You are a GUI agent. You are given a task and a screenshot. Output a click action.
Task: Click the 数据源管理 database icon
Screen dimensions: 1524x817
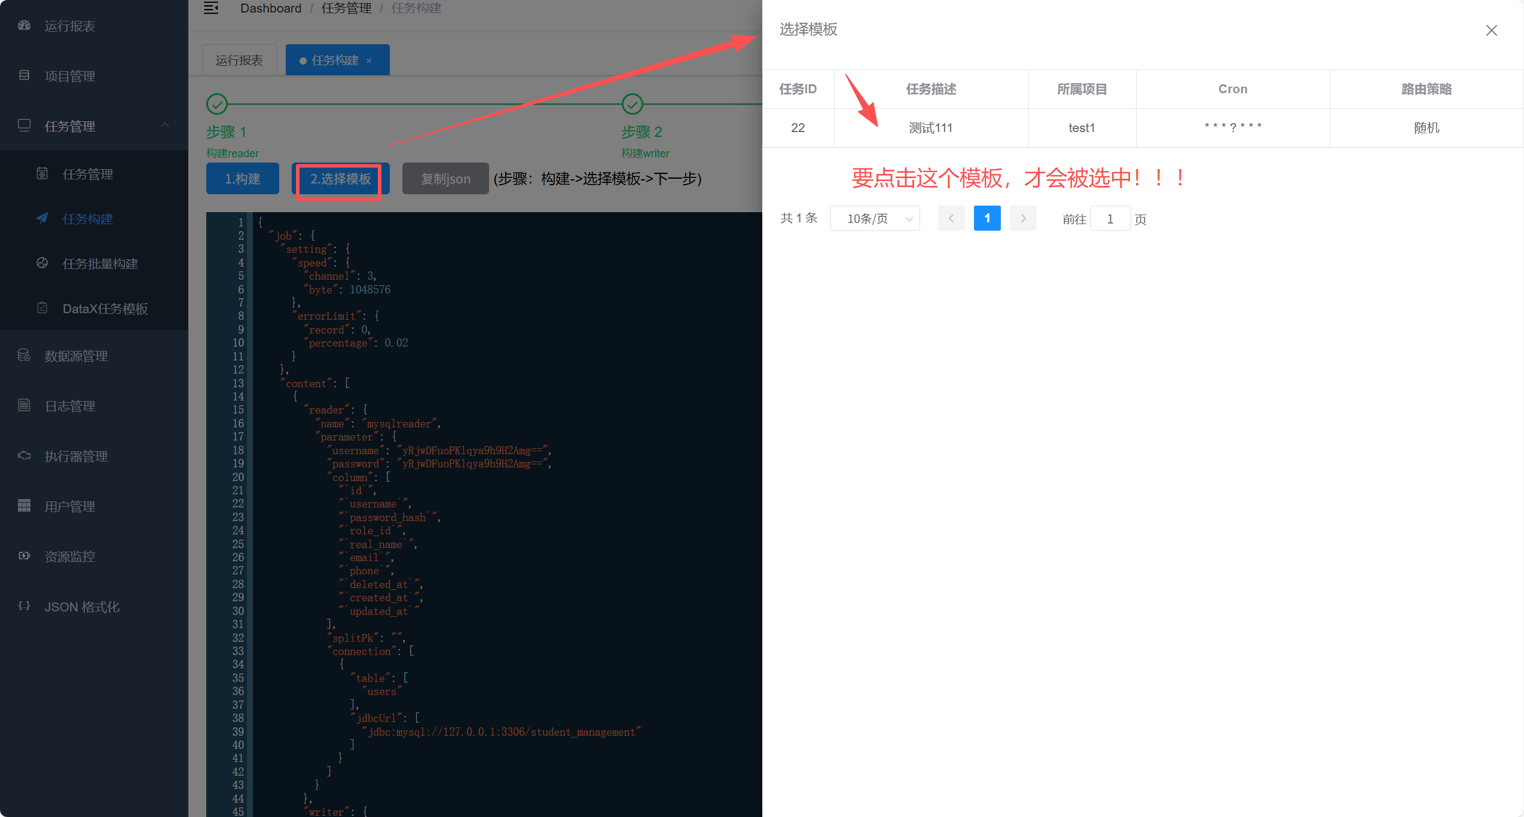(x=24, y=356)
